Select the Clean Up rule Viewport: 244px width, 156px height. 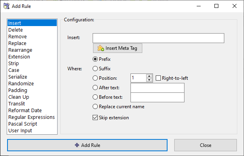tap(19, 97)
